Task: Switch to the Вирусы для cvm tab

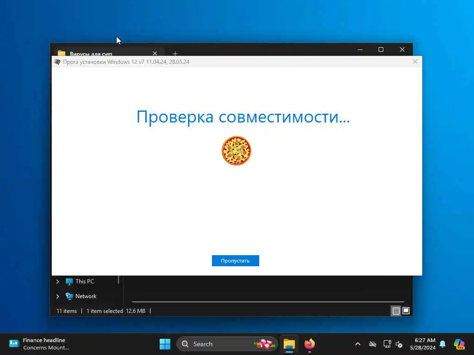Action: [x=91, y=54]
